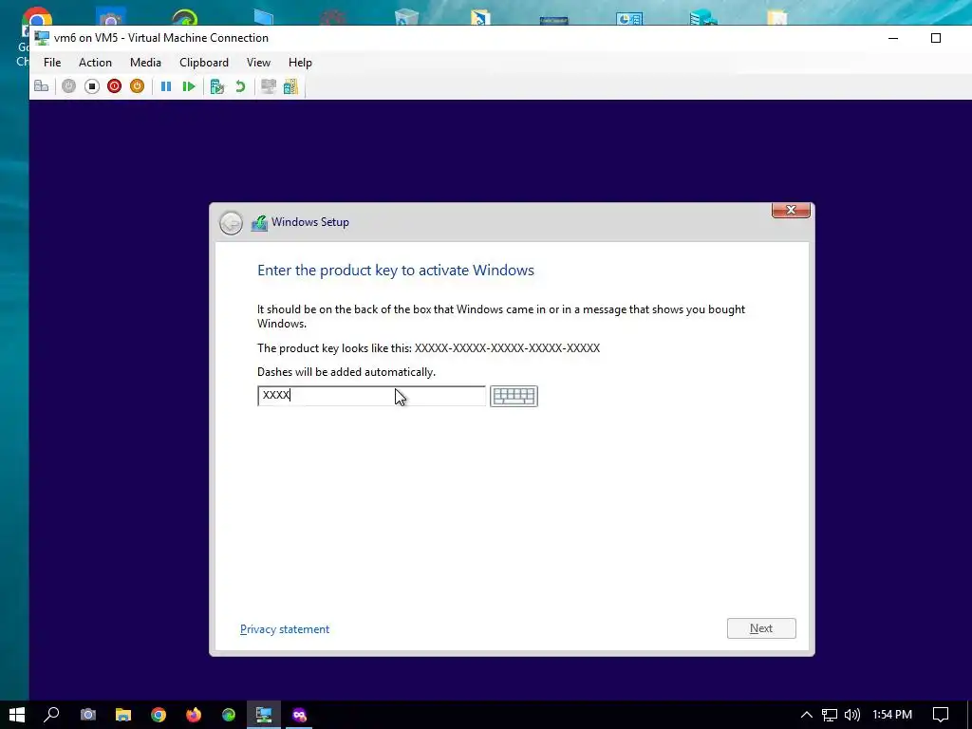This screenshot has width=972, height=729.
Task: Click the Windows Setup back arrow
Action: point(232,223)
